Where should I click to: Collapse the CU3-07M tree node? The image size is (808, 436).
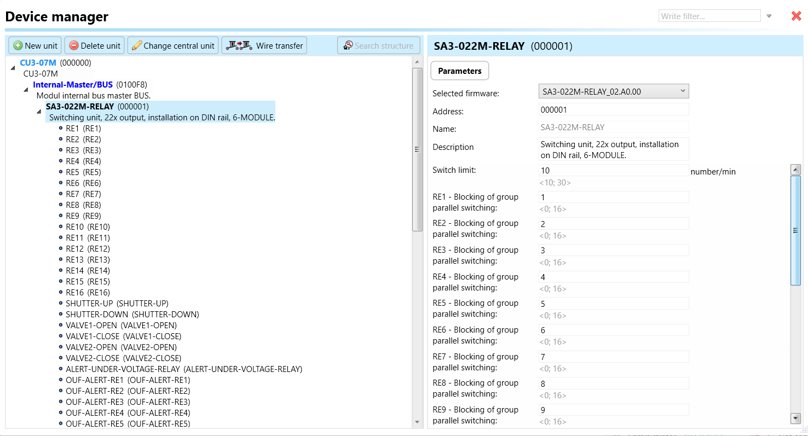point(13,67)
